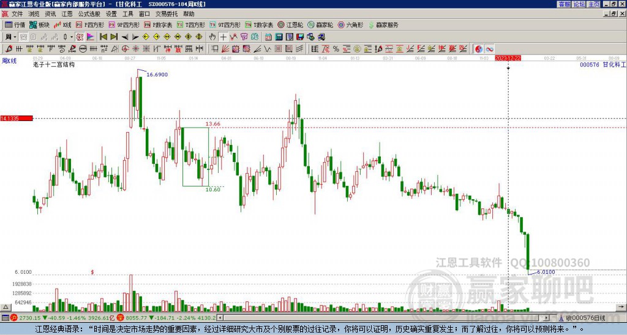Viewport: 627px width, 335px height.
Task: Click the keyboard grid icon in the status bar
Action: click(x=5, y=318)
